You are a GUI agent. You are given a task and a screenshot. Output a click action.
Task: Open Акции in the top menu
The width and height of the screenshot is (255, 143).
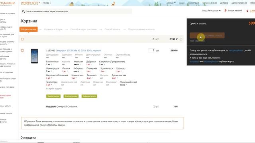click(x=182, y=3)
